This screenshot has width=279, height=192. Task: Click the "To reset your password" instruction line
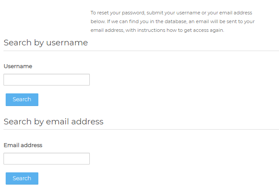[171, 13]
